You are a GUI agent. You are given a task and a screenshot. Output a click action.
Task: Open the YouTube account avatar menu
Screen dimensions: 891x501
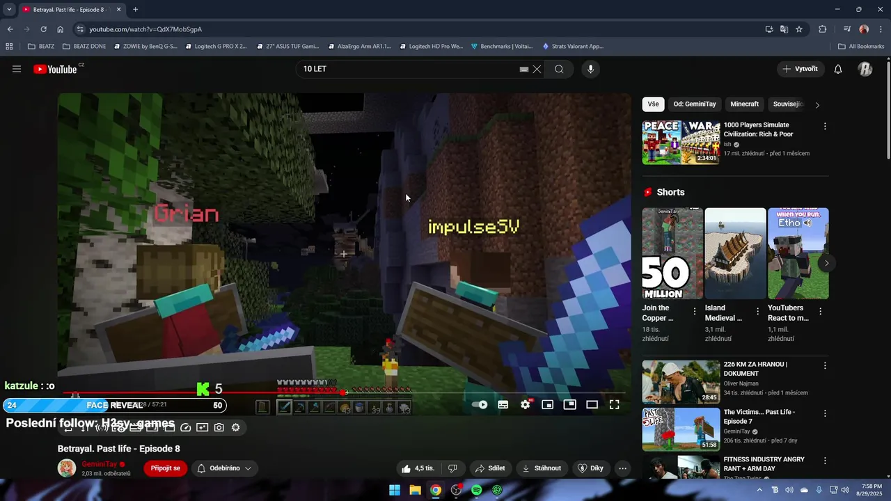(x=865, y=69)
